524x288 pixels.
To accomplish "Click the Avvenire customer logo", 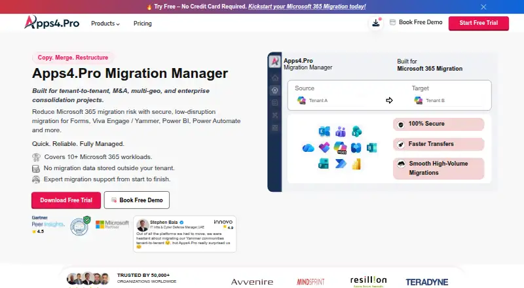I will tap(252, 281).
